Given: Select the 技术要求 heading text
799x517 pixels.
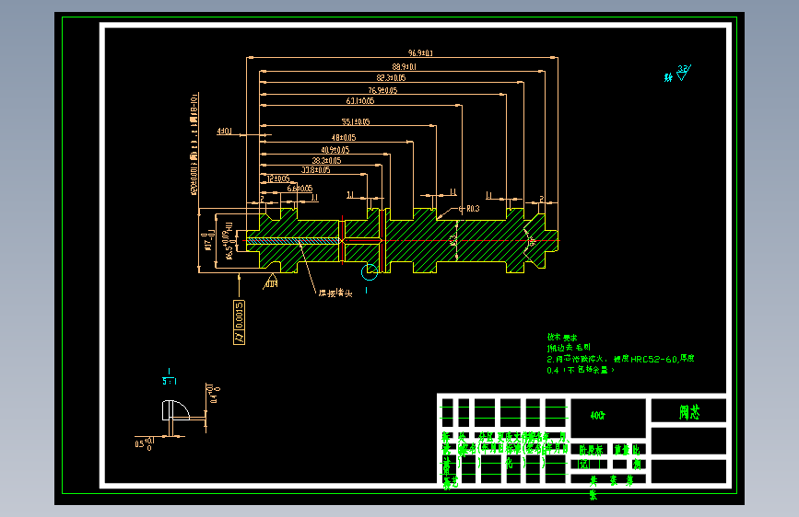Looking at the screenshot, I should [562, 338].
